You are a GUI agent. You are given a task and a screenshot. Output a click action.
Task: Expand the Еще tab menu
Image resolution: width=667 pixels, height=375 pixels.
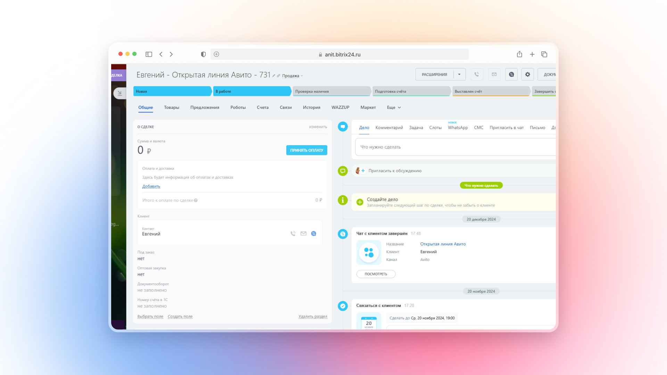[x=394, y=108]
